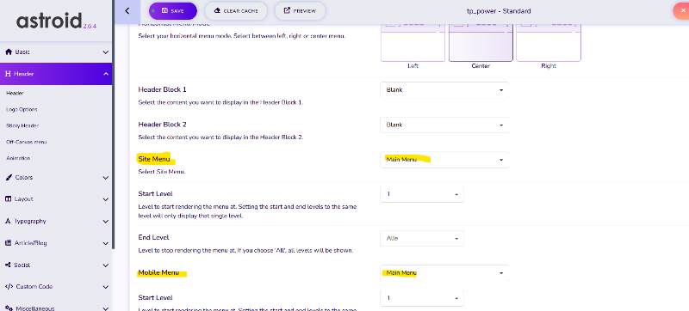689x311 pixels.
Task: Open the Header submenu item
Action: pyautogui.click(x=15, y=93)
